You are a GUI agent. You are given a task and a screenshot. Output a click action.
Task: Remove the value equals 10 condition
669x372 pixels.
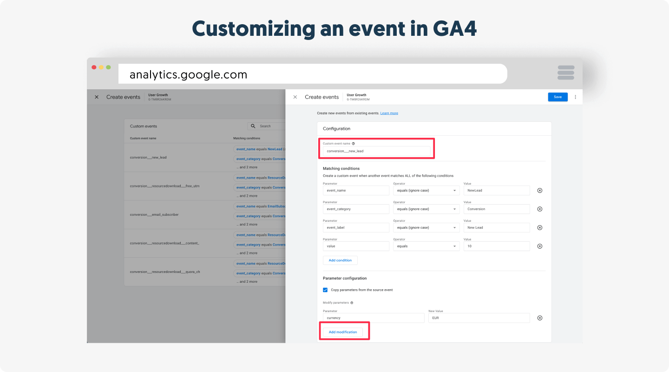click(x=539, y=246)
